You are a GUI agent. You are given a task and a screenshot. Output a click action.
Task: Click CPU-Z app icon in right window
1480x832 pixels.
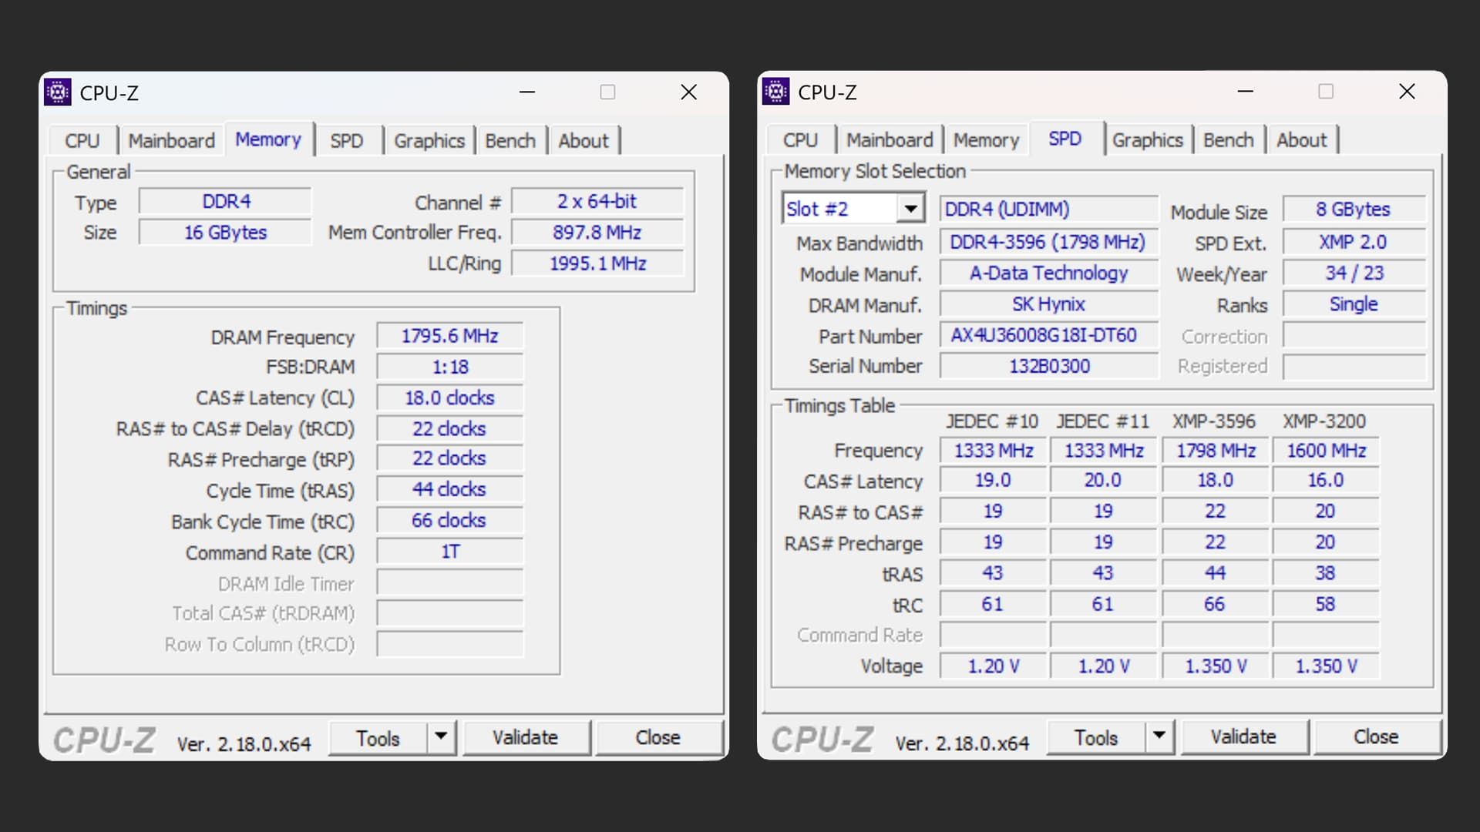tap(775, 92)
